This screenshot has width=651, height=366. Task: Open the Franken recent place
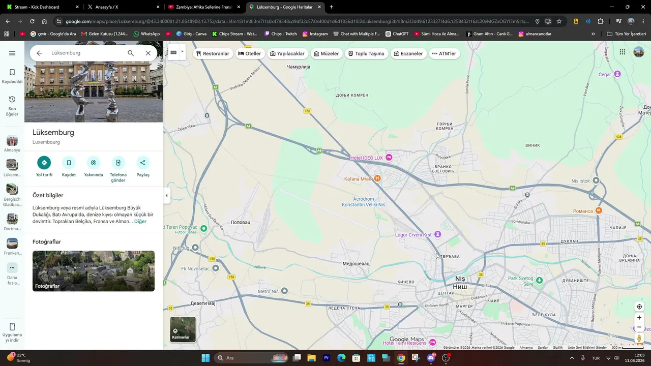12,247
